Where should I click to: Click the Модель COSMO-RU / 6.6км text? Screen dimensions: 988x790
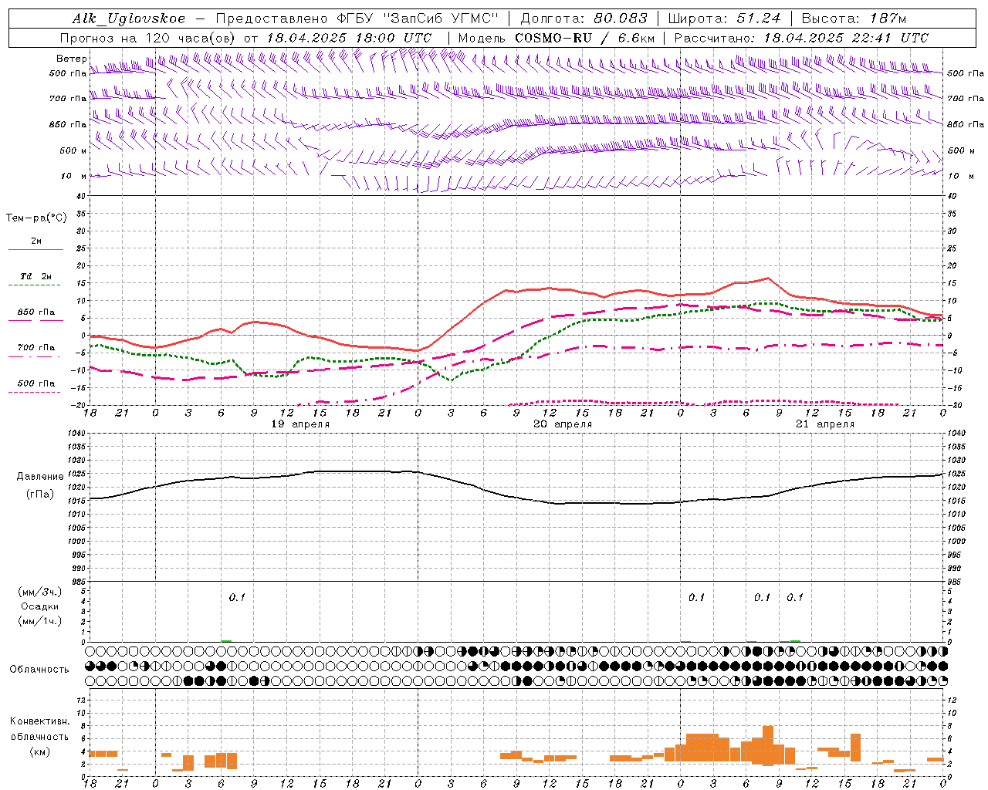[557, 38]
